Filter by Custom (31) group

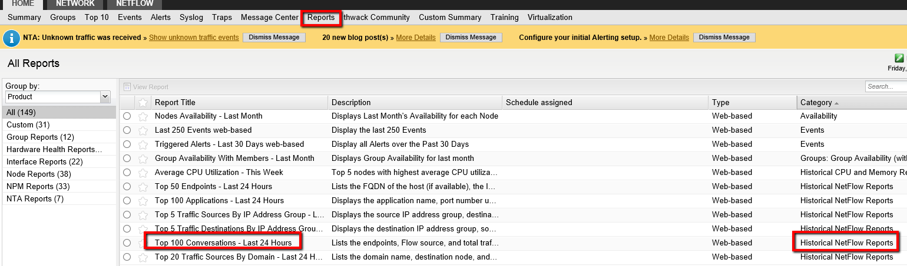(59, 125)
